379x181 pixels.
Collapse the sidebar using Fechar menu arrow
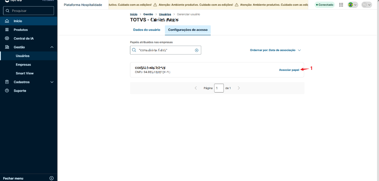pyautogui.click(x=51, y=178)
